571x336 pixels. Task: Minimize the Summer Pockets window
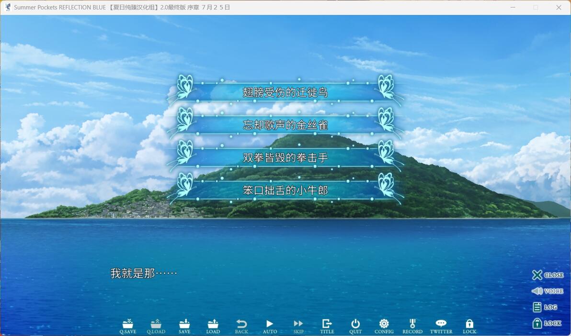(x=513, y=7)
